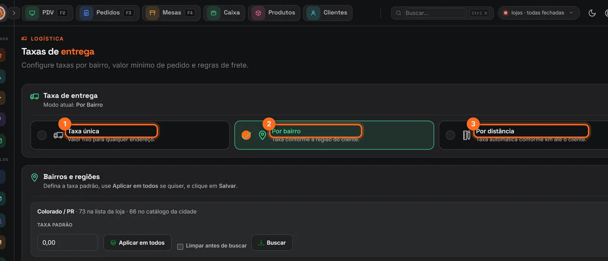Tick the Limpar antes de buscar checkbox

[x=180, y=247]
